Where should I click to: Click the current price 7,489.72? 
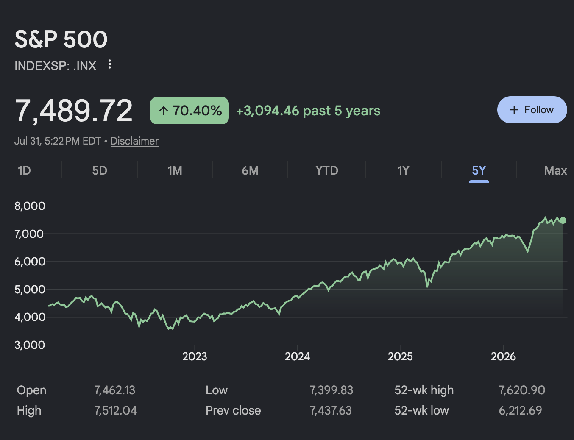click(x=74, y=111)
